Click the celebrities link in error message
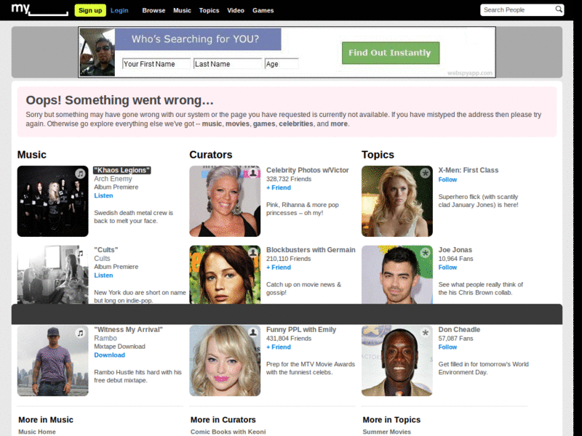This screenshot has height=436, width=582. pos(296,124)
